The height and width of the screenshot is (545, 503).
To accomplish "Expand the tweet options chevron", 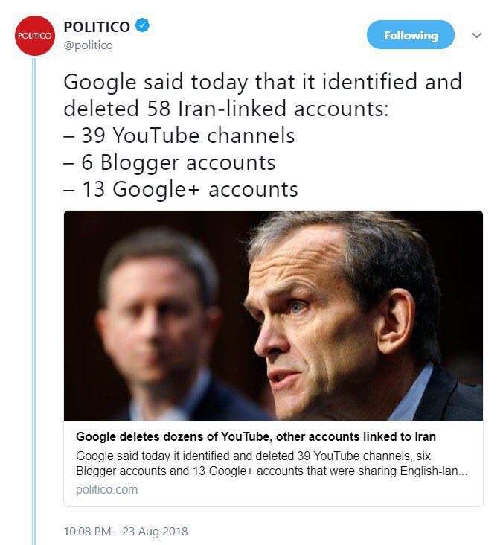I will click(477, 35).
